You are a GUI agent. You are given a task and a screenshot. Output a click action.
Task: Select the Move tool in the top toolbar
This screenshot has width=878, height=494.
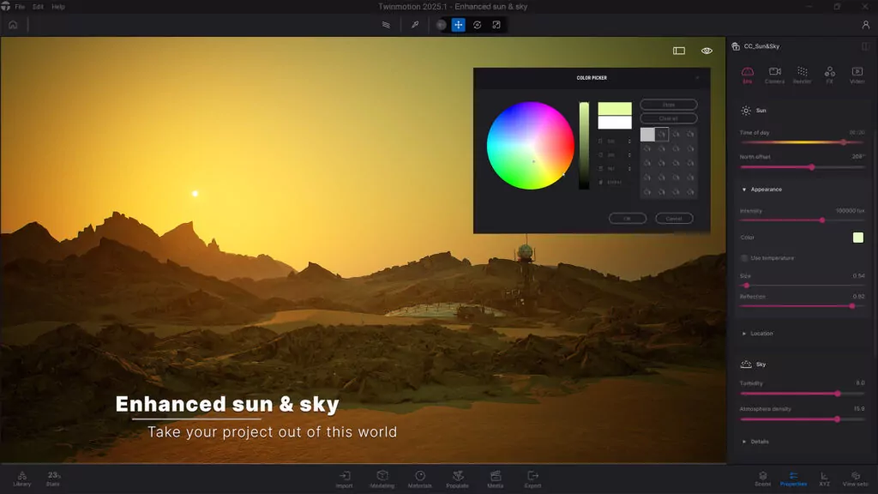tap(460, 25)
